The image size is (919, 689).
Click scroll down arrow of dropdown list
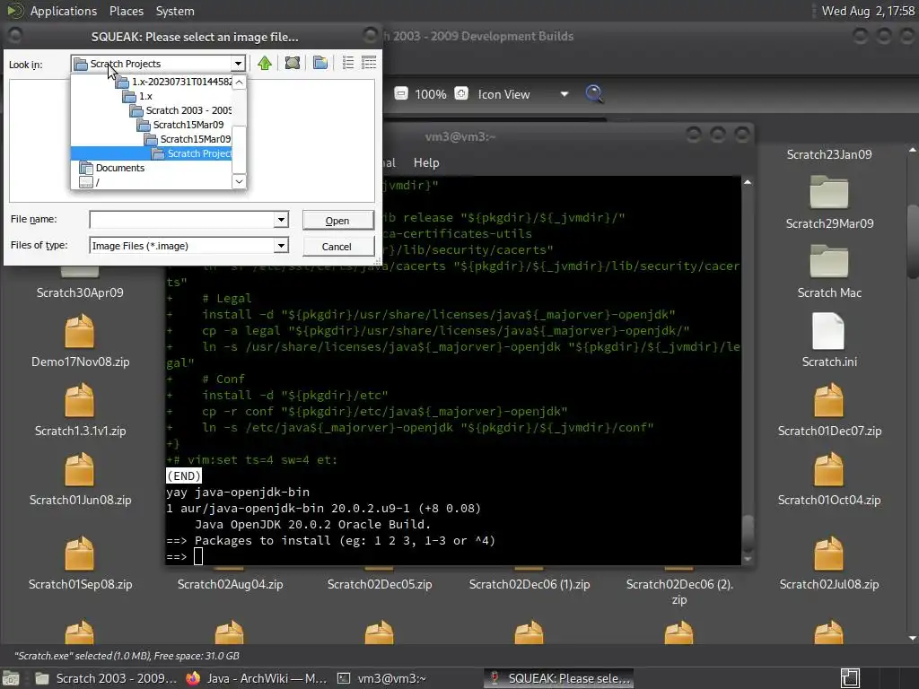239,181
